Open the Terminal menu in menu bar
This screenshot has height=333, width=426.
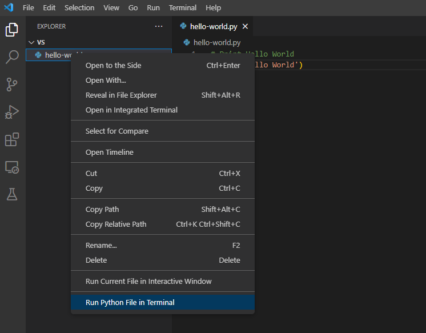(183, 7)
